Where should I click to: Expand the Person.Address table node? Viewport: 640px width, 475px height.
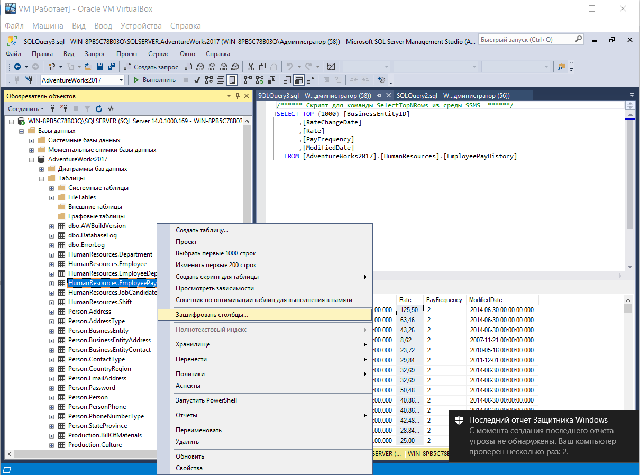coord(52,312)
